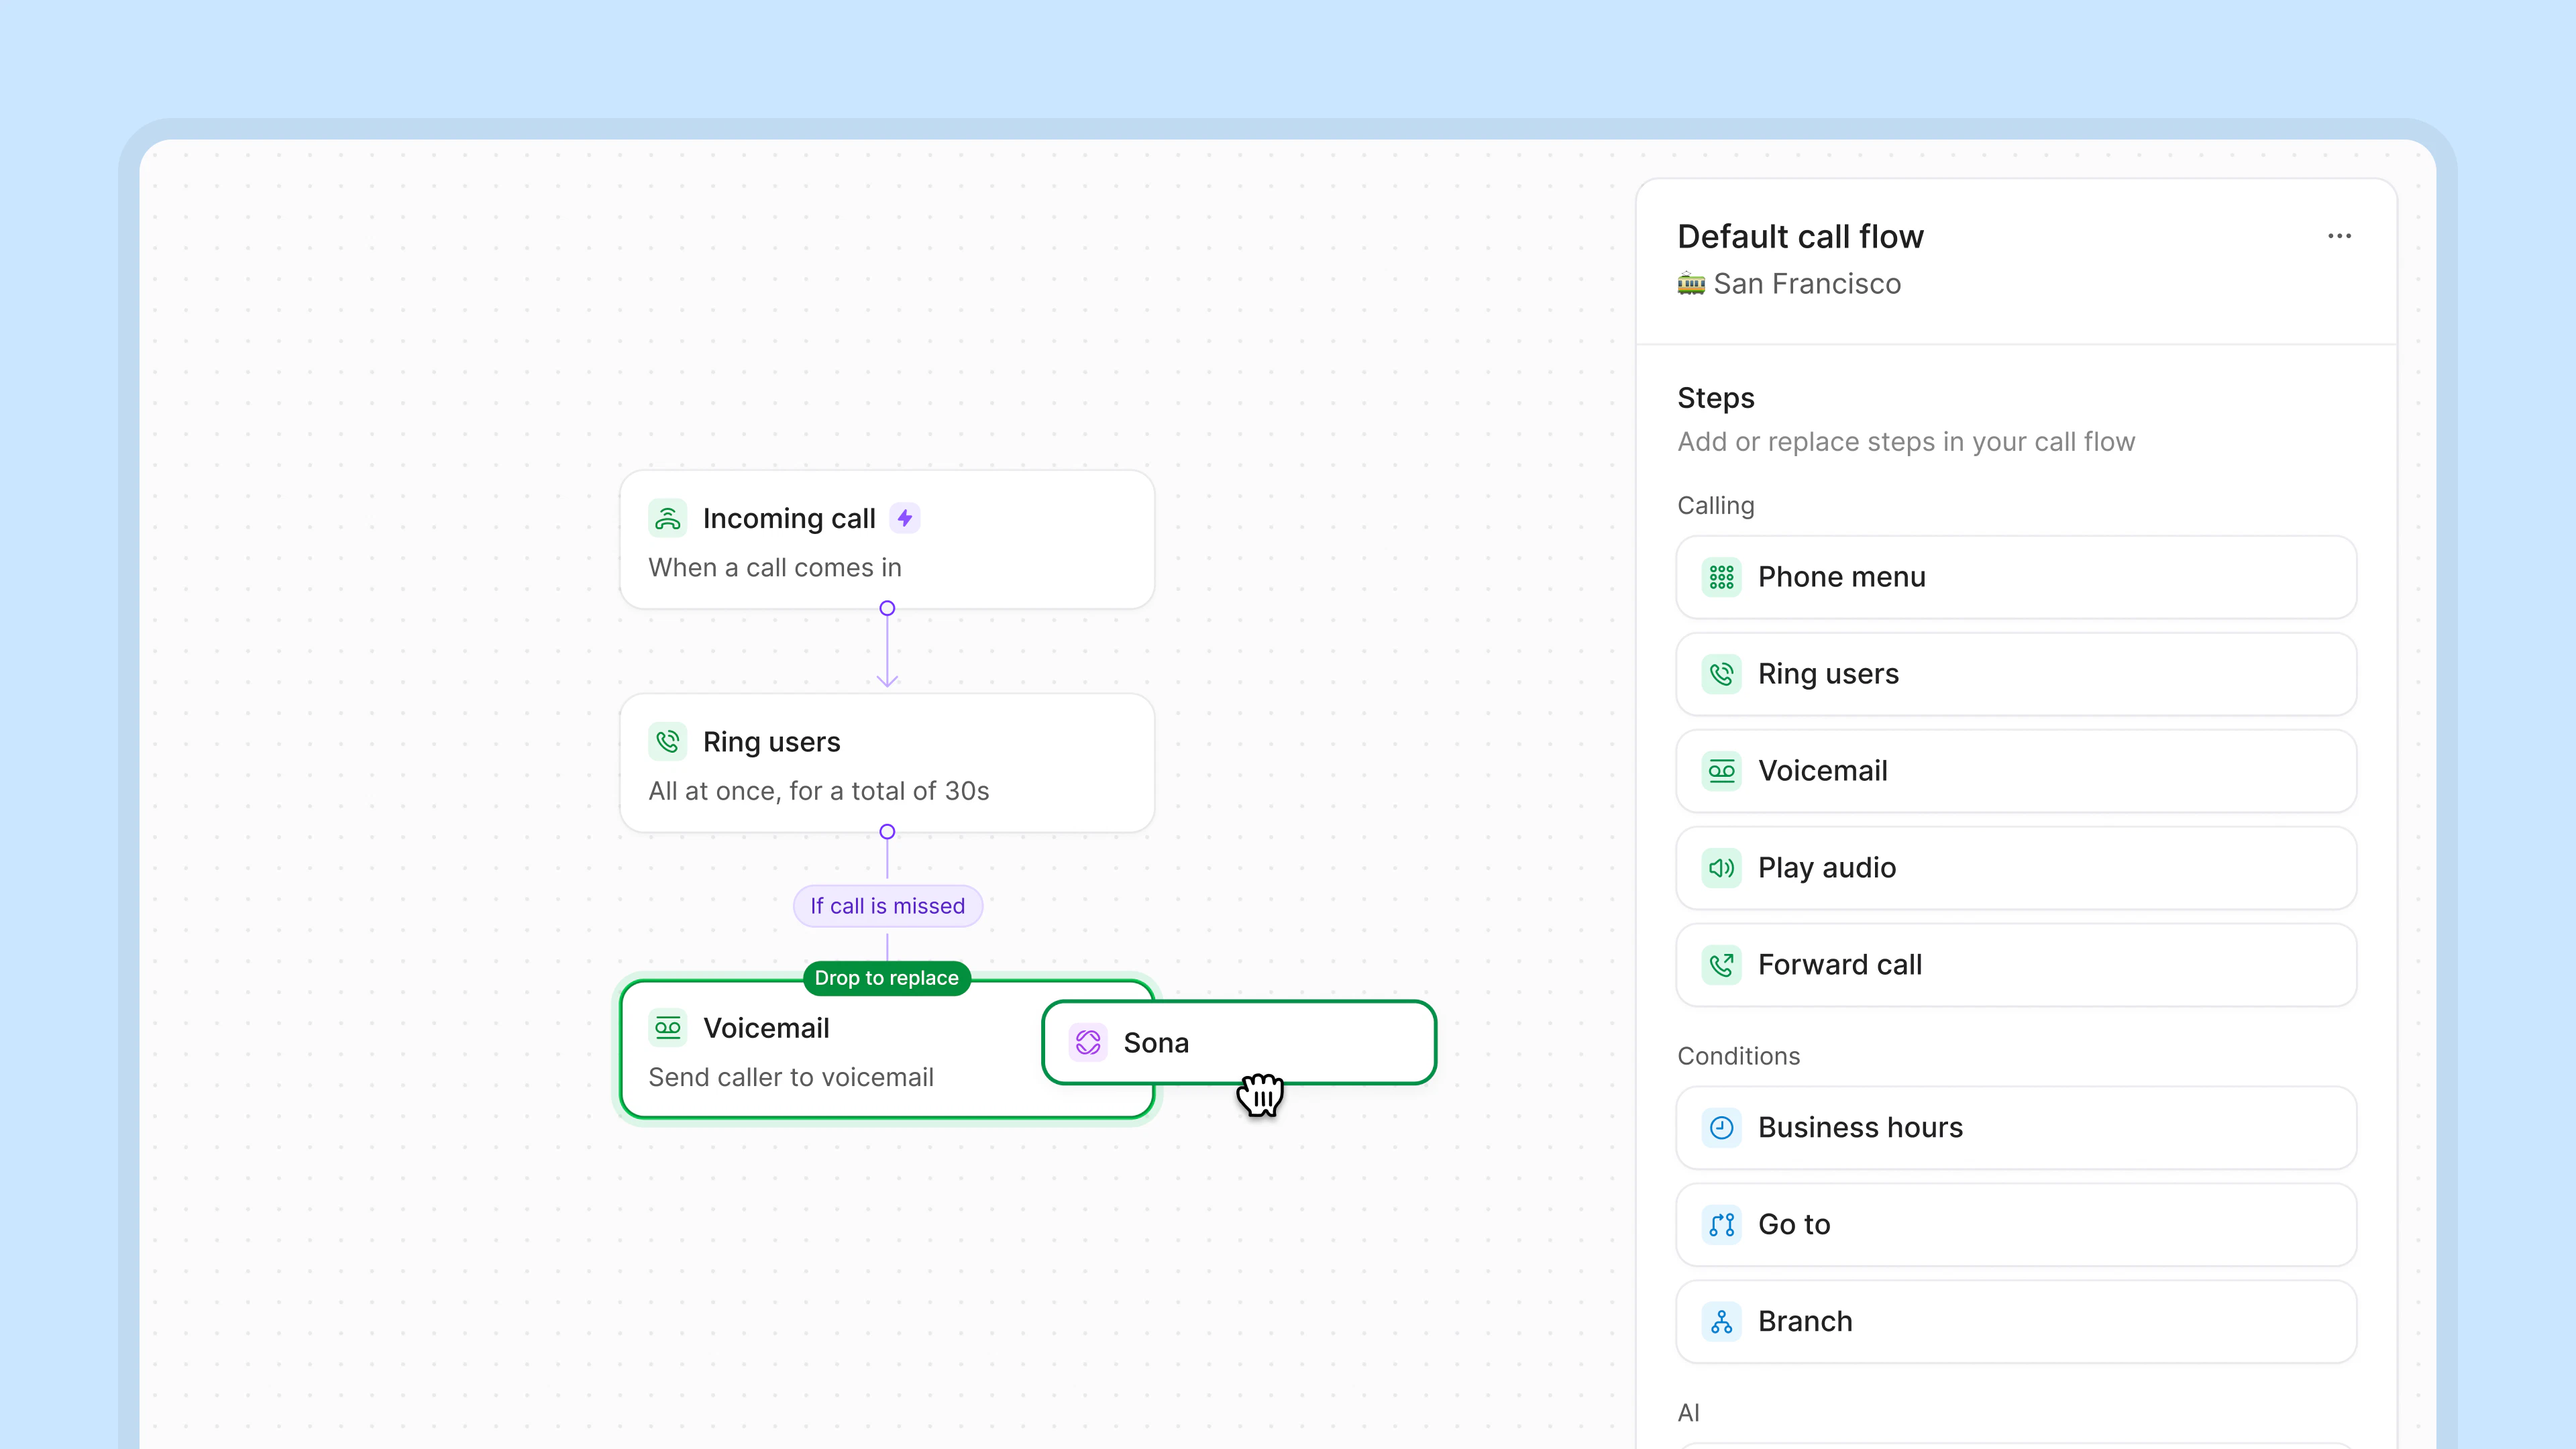Click the Branch icon in Conditions
This screenshot has width=2576, height=1449.
pyautogui.click(x=1721, y=1322)
